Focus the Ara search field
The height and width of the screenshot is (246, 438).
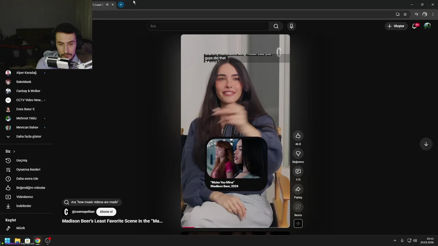point(208,26)
